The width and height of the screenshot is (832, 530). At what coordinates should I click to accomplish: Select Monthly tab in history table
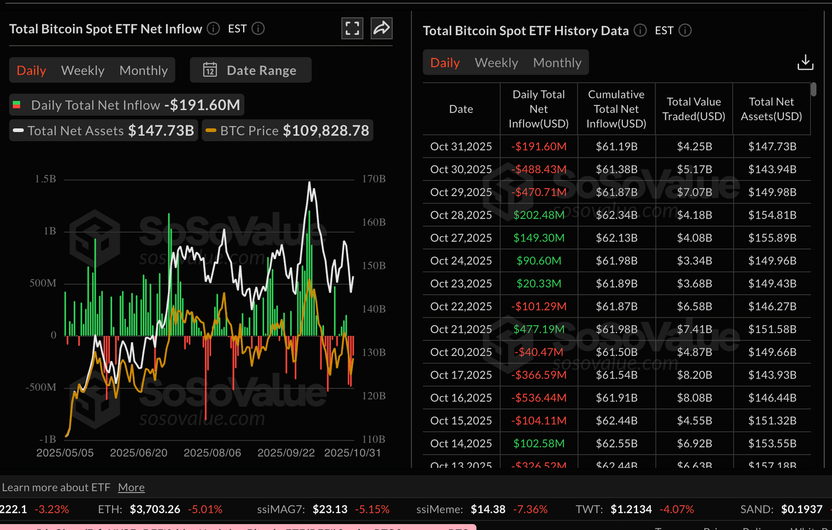point(557,63)
